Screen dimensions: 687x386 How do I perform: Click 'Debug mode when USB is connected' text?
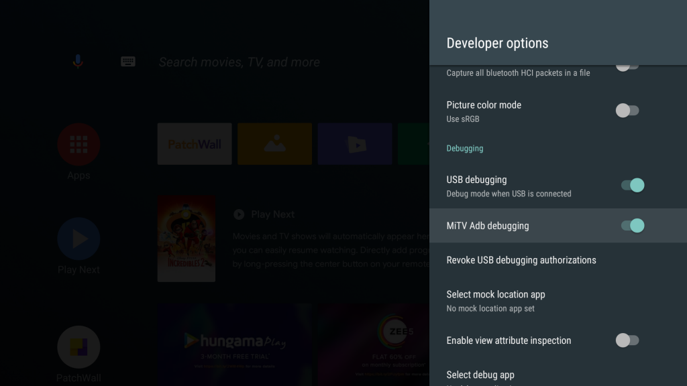click(509, 194)
